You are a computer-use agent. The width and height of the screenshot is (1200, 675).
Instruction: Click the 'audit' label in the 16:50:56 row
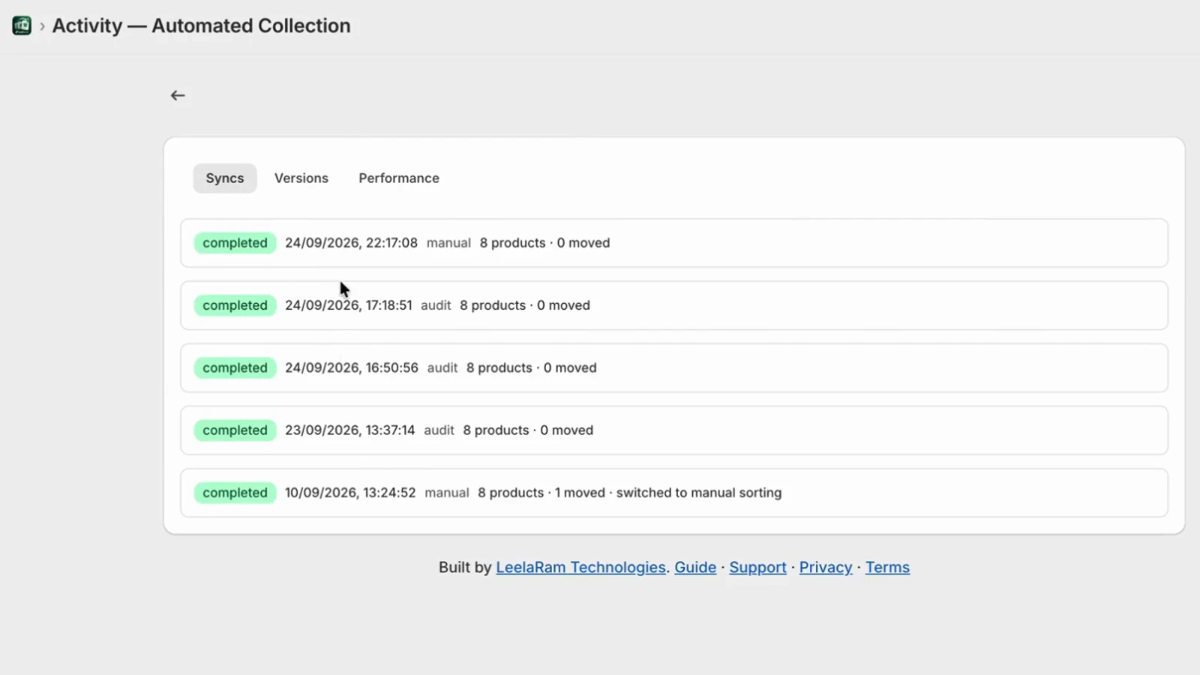point(442,367)
